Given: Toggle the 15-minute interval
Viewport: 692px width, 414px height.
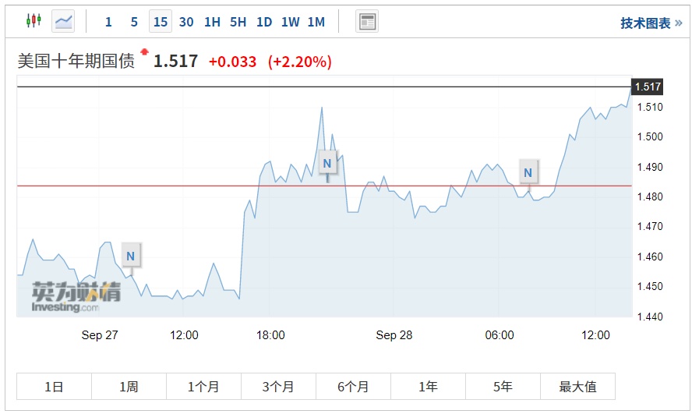Looking at the screenshot, I should coord(161,22).
